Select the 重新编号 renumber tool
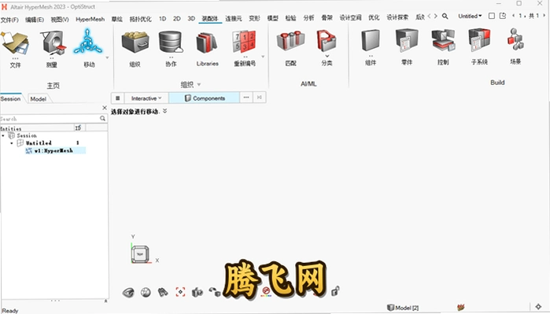Screen dimensions: 550x314 (x=244, y=42)
